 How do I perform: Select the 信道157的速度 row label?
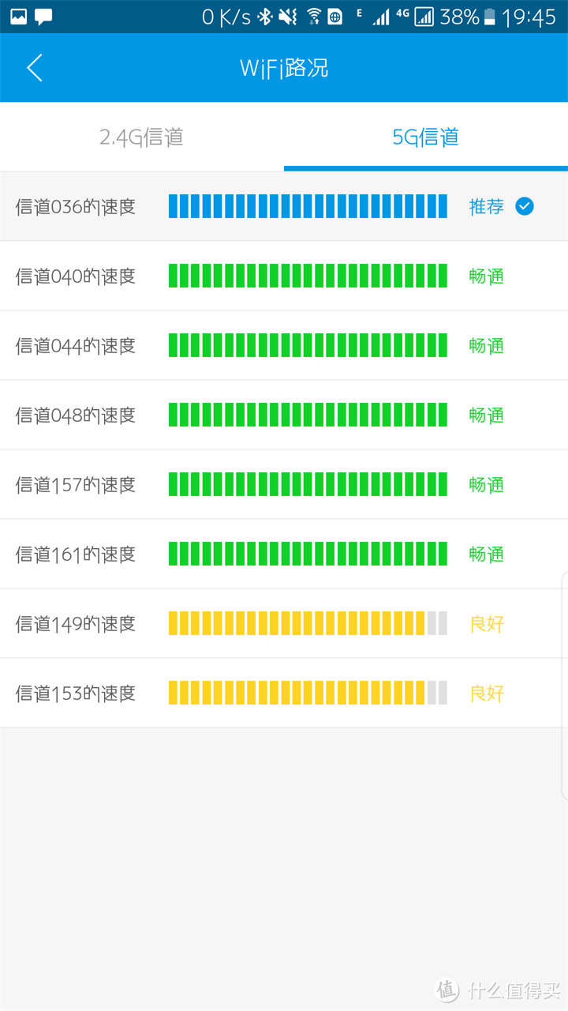[x=76, y=485]
